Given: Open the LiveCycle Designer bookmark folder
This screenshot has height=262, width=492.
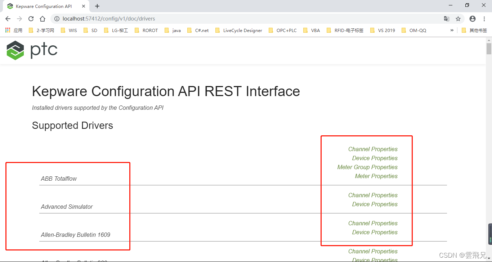Looking at the screenshot, I should tap(239, 30).
